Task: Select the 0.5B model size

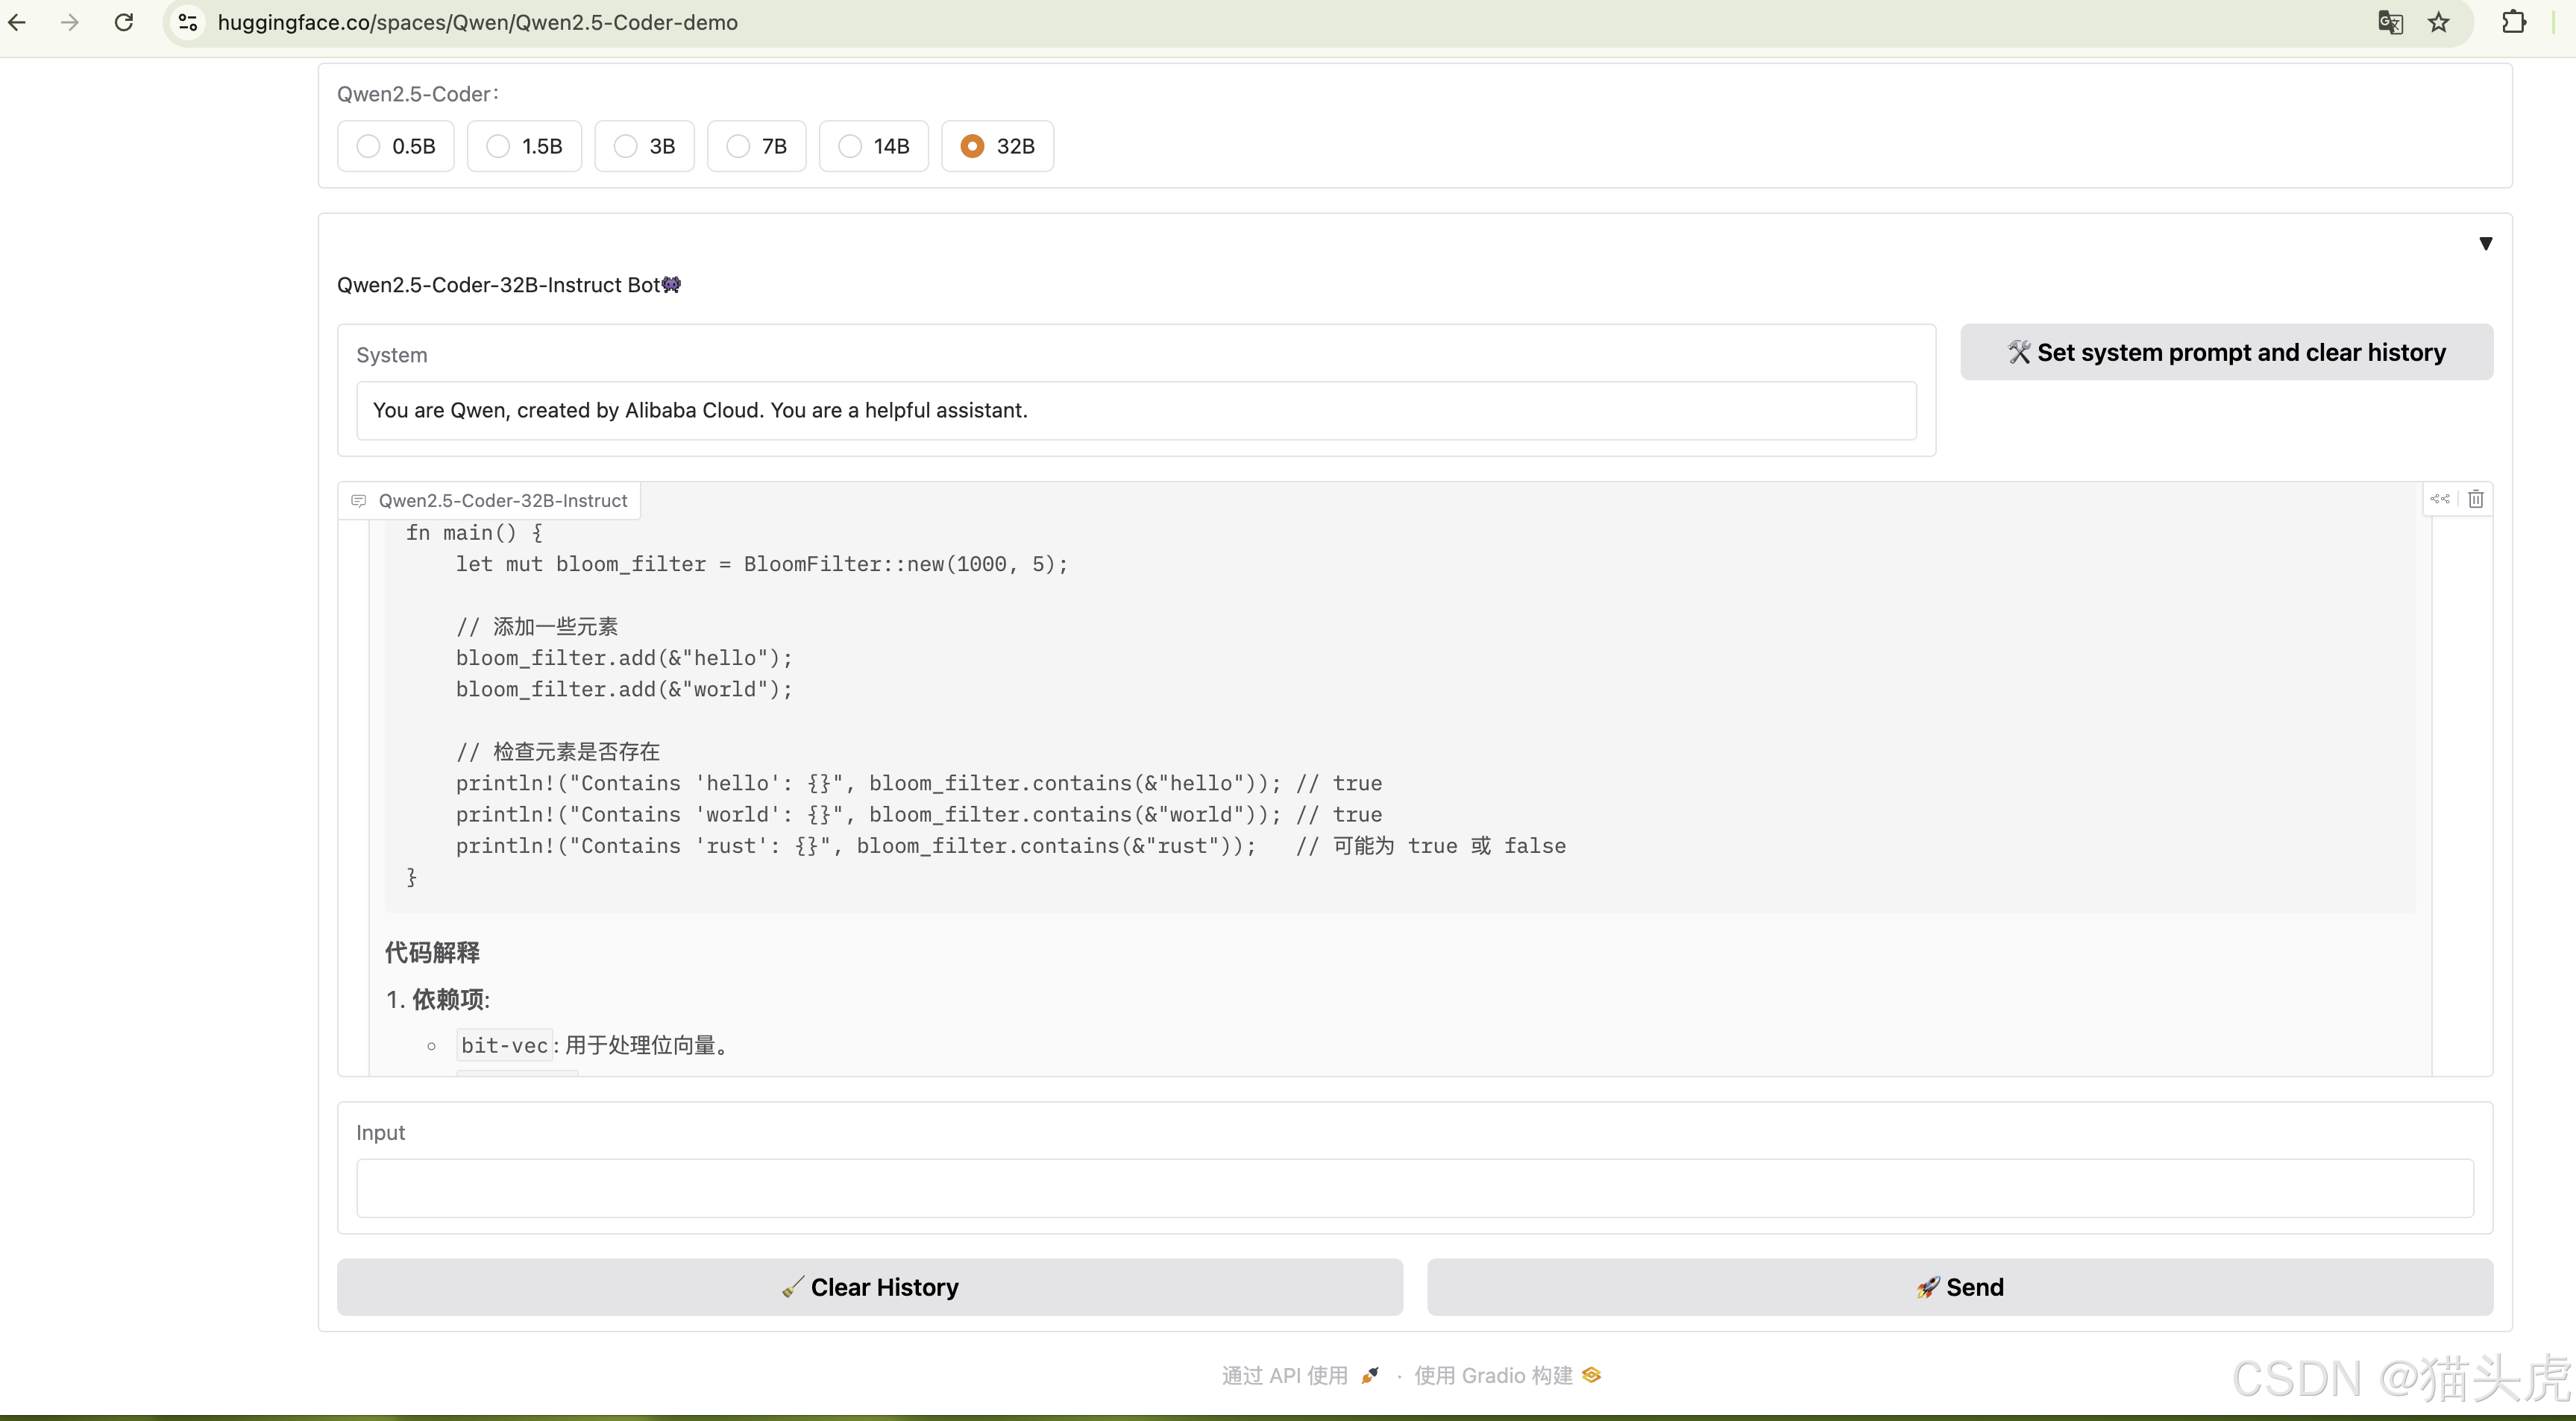Action: pyautogui.click(x=396, y=146)
